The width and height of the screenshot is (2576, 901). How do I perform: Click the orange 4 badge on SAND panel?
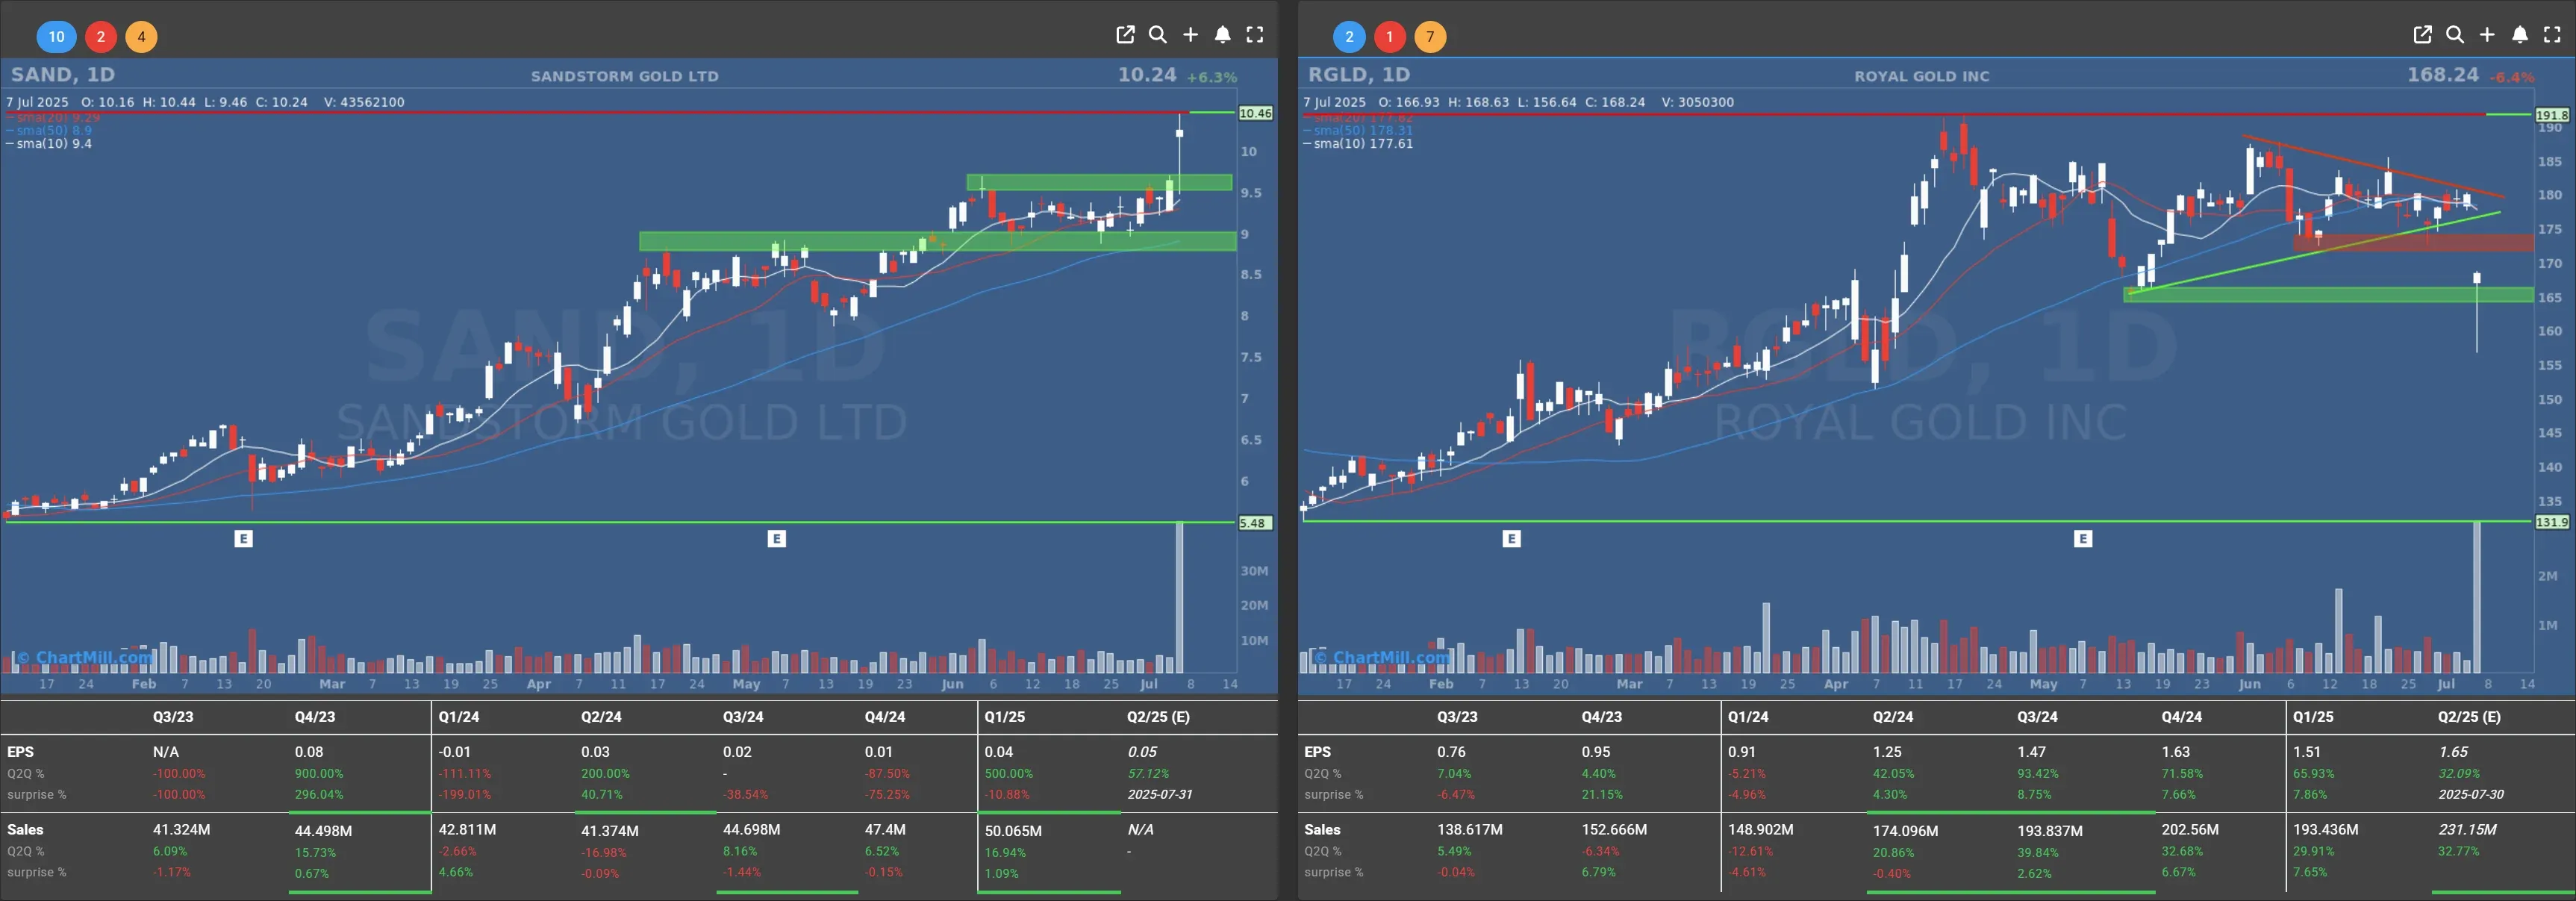141,37
